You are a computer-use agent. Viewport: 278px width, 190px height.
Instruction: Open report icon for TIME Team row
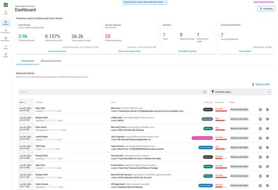(x=260, y=148)
